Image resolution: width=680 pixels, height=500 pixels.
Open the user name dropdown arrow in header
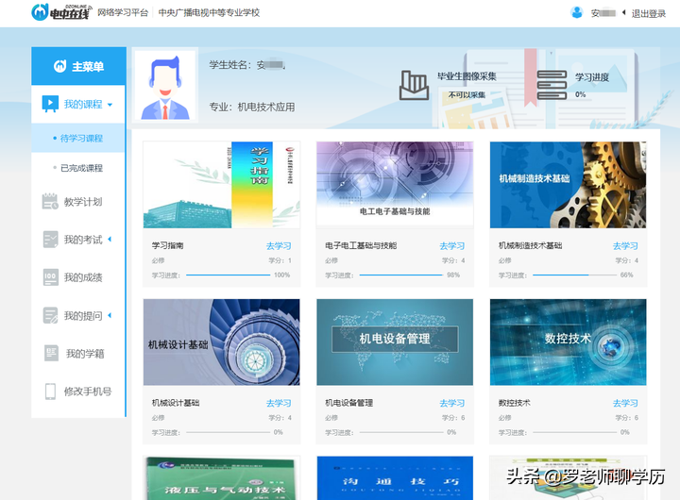point(623,12)
